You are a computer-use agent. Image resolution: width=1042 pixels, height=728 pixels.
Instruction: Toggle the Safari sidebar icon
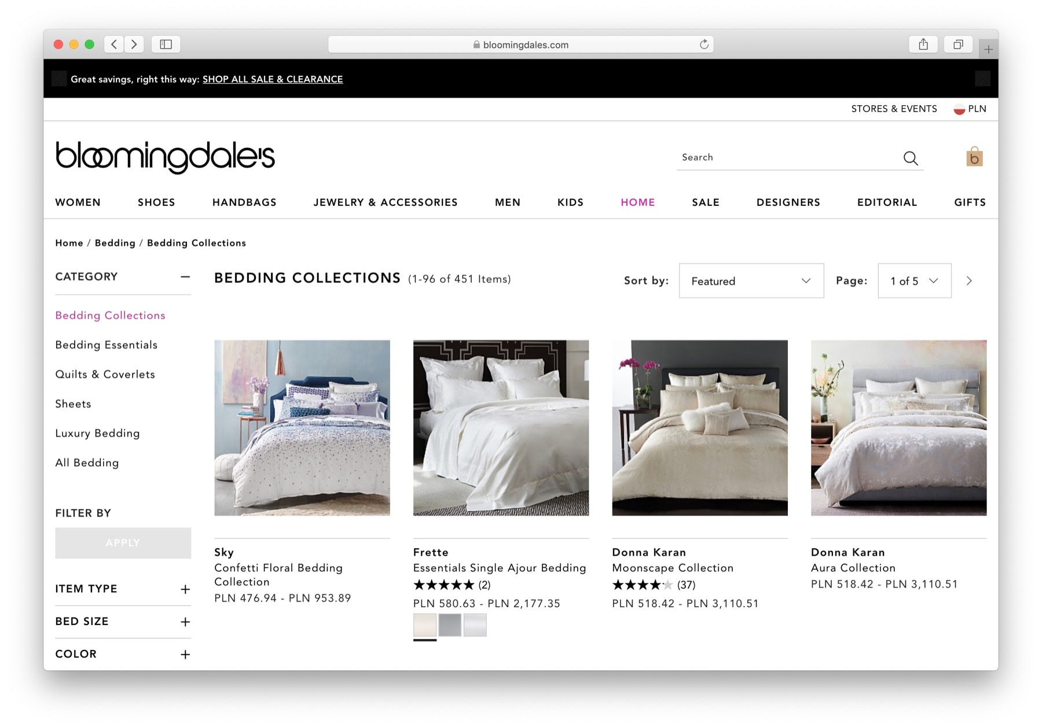(166, 45)
